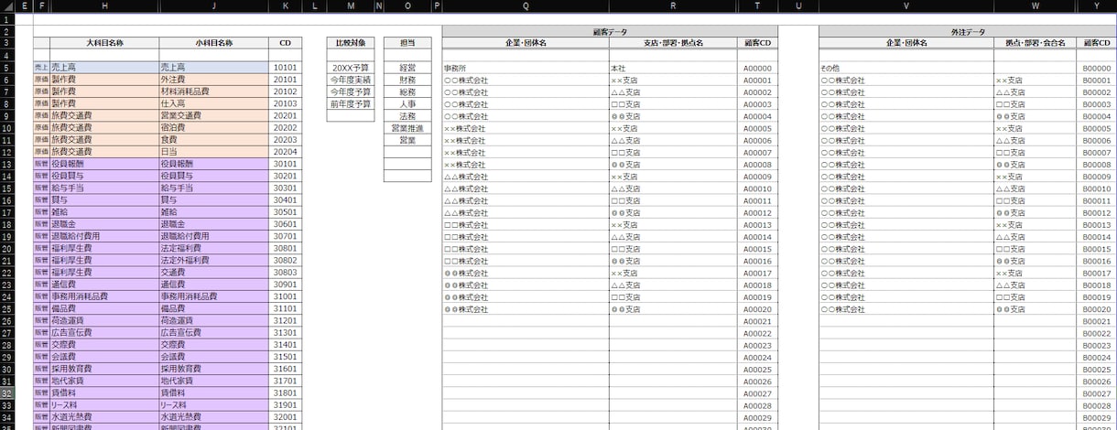The height and width of the screenshot is (430, 1117).
Task: Select column V header
Action: tap(906, 6)
